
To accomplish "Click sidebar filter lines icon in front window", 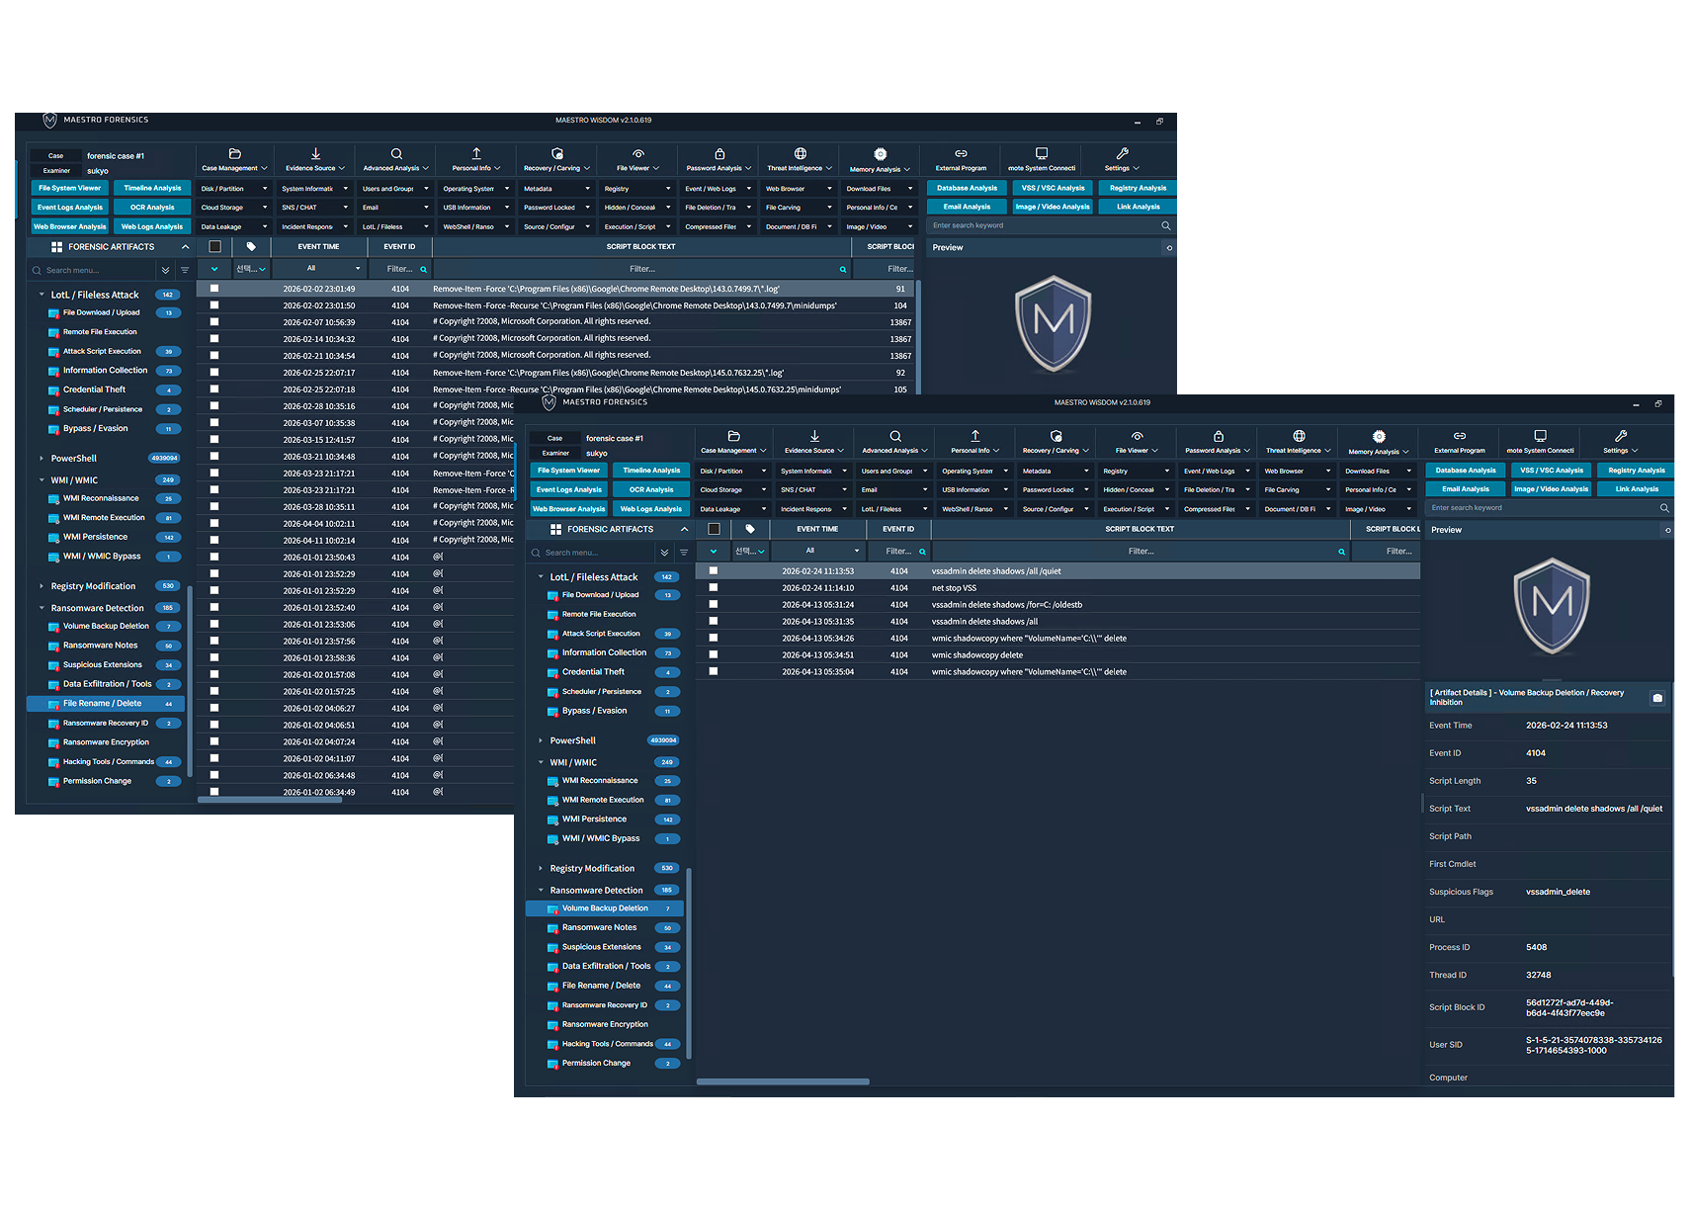I will click(684, 553).
